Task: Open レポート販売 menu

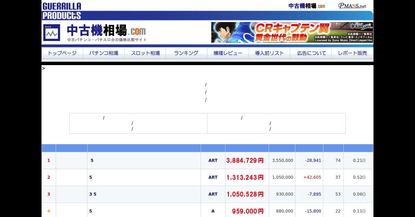Action: 352,53
